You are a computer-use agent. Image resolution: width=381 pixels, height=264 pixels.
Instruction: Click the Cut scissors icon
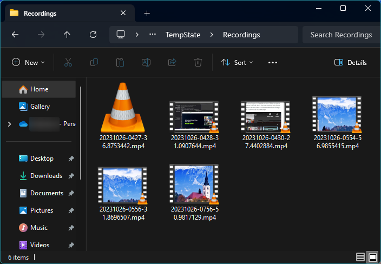click(68, 62)
